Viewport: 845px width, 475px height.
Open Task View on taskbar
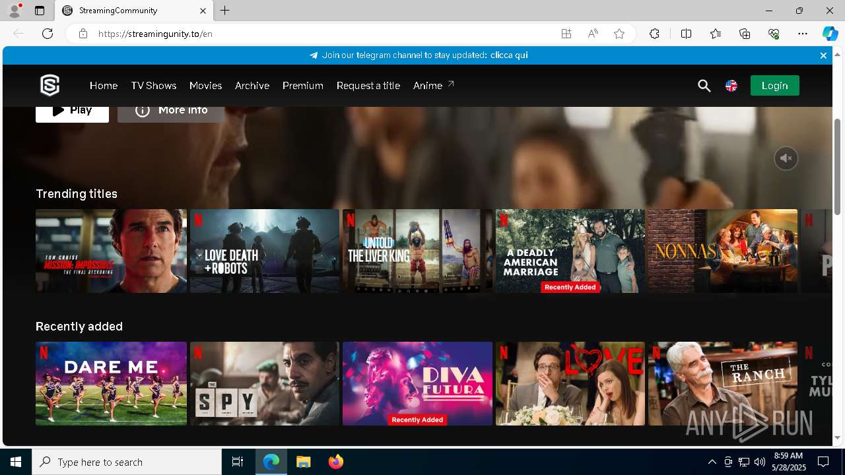pyautogui.click(x=238, y=462)
